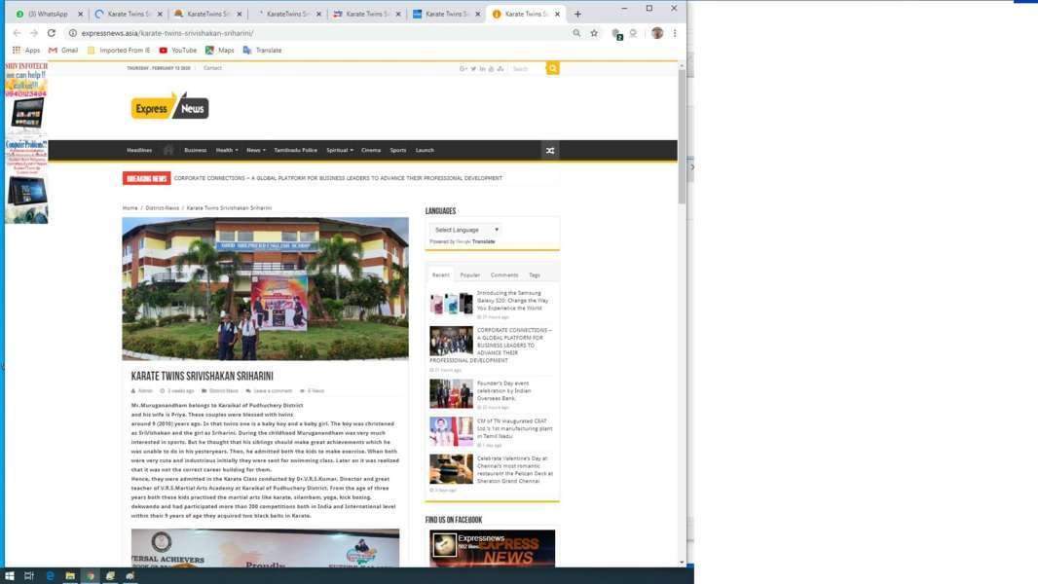Click the home icon in navigation bar

[168, 150]
